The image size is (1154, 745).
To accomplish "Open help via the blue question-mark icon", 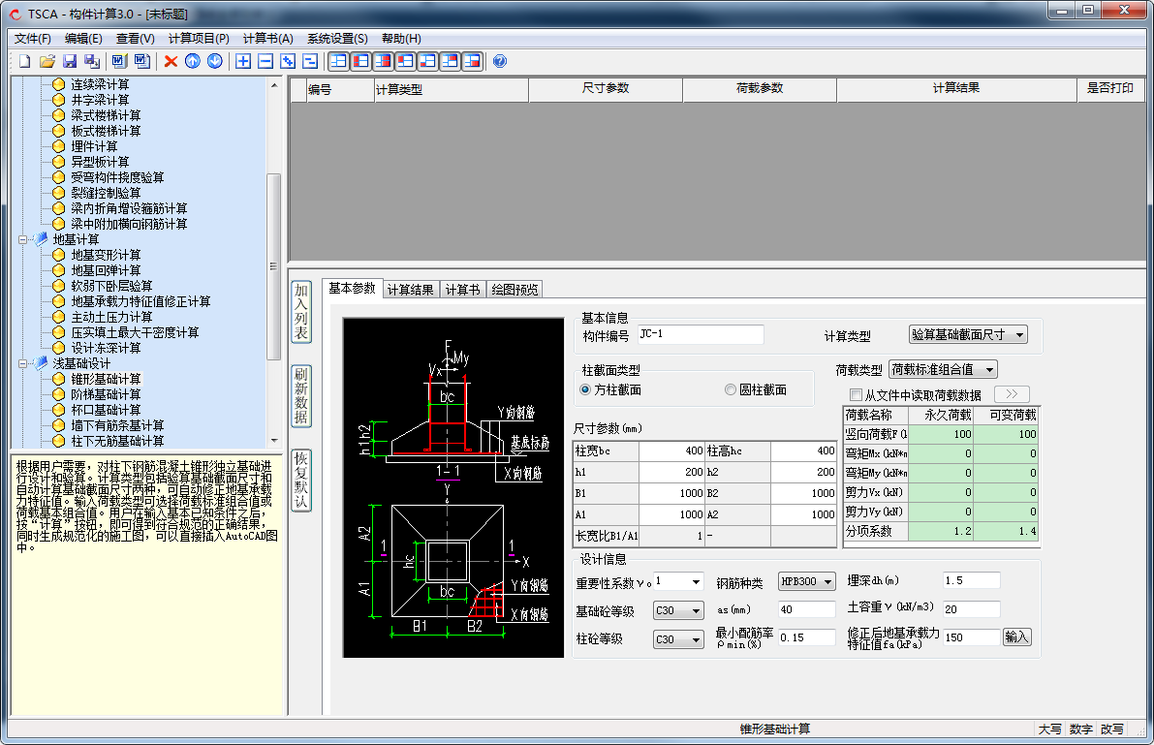I will coord(500,61).
